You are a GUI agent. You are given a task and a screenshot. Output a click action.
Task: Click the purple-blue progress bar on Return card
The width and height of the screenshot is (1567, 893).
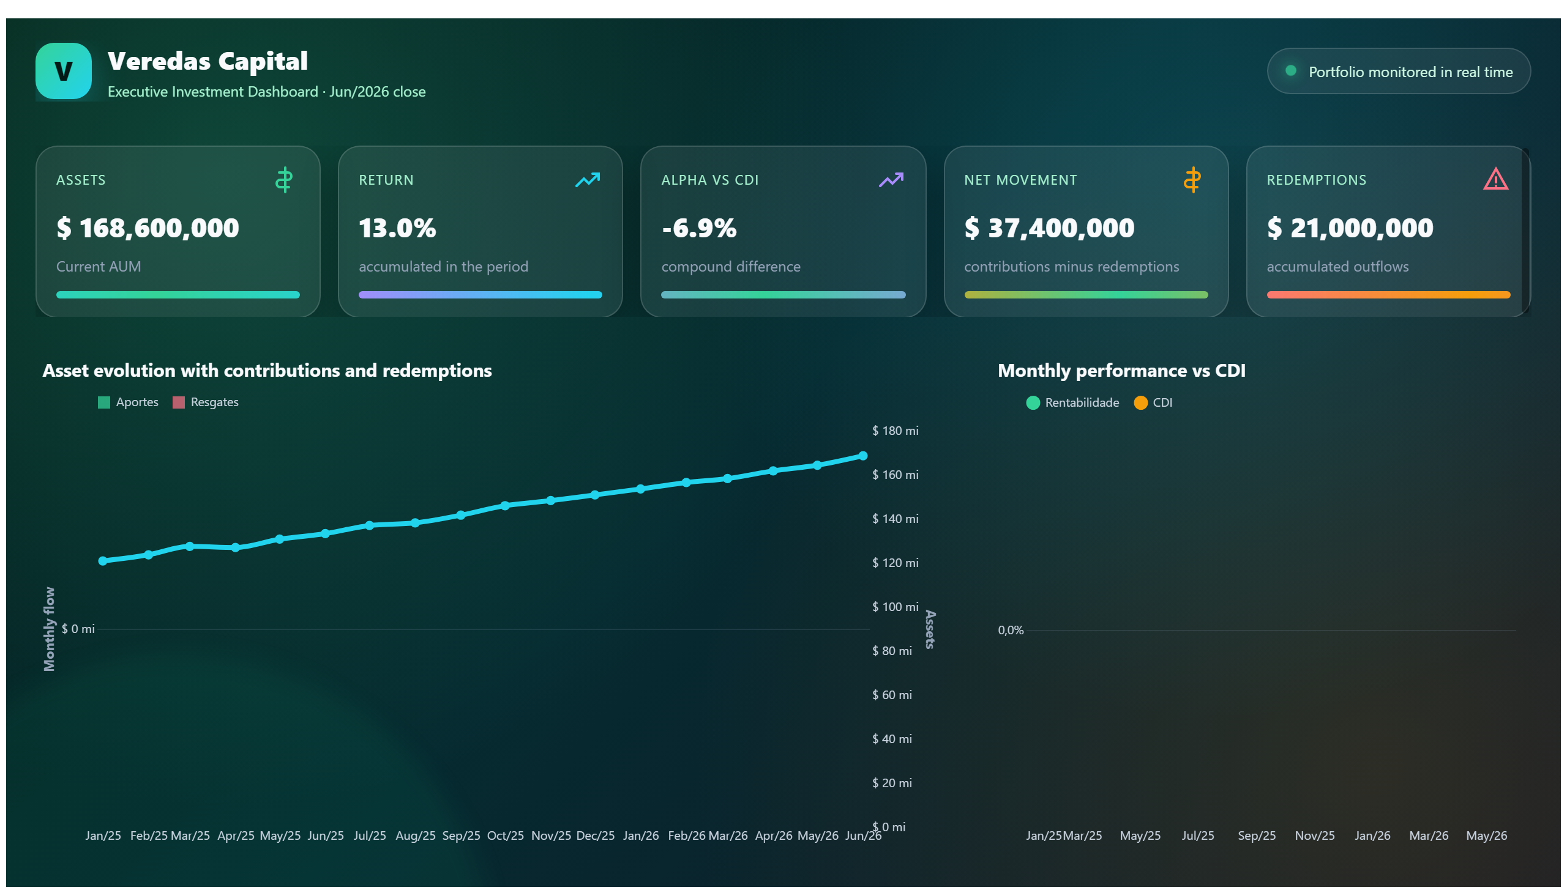(480, 295)
